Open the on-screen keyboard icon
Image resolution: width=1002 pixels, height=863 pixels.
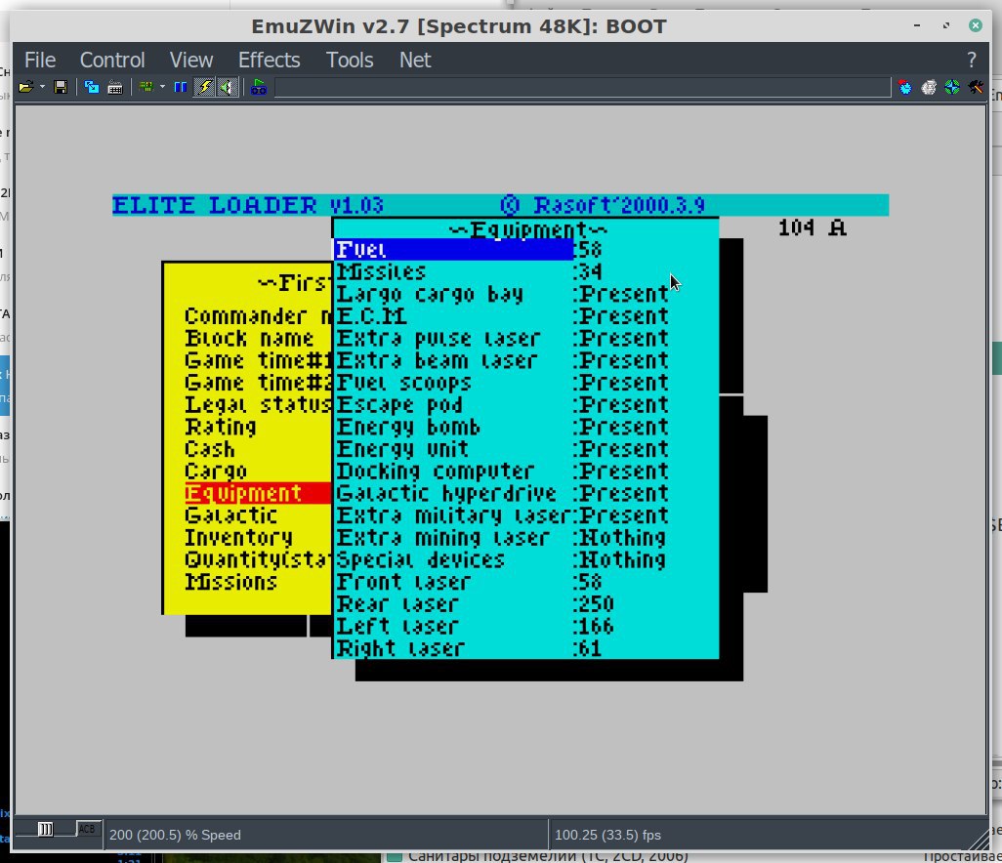click(x=115, y=87)
